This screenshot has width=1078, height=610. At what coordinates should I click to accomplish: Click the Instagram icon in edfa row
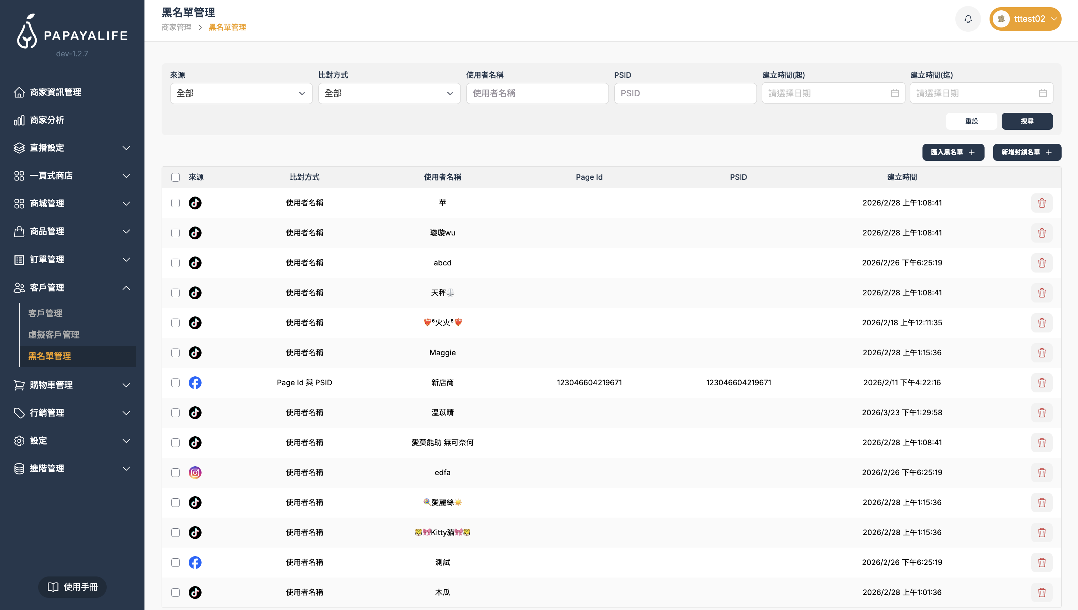195,473
